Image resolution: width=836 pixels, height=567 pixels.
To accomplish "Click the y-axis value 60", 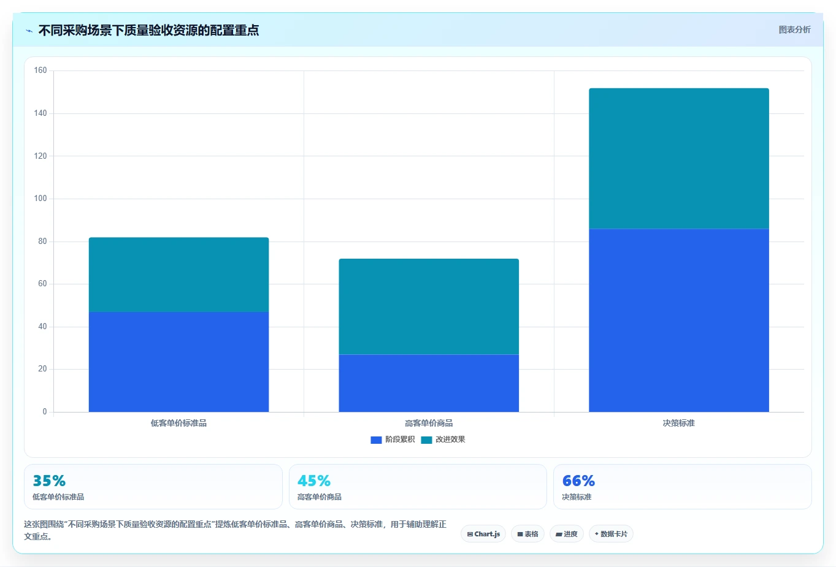I will click(42, 284).
